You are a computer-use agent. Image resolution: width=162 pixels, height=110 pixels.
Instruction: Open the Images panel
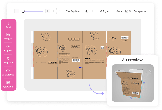pyautogui.click(x=8, y=37)
